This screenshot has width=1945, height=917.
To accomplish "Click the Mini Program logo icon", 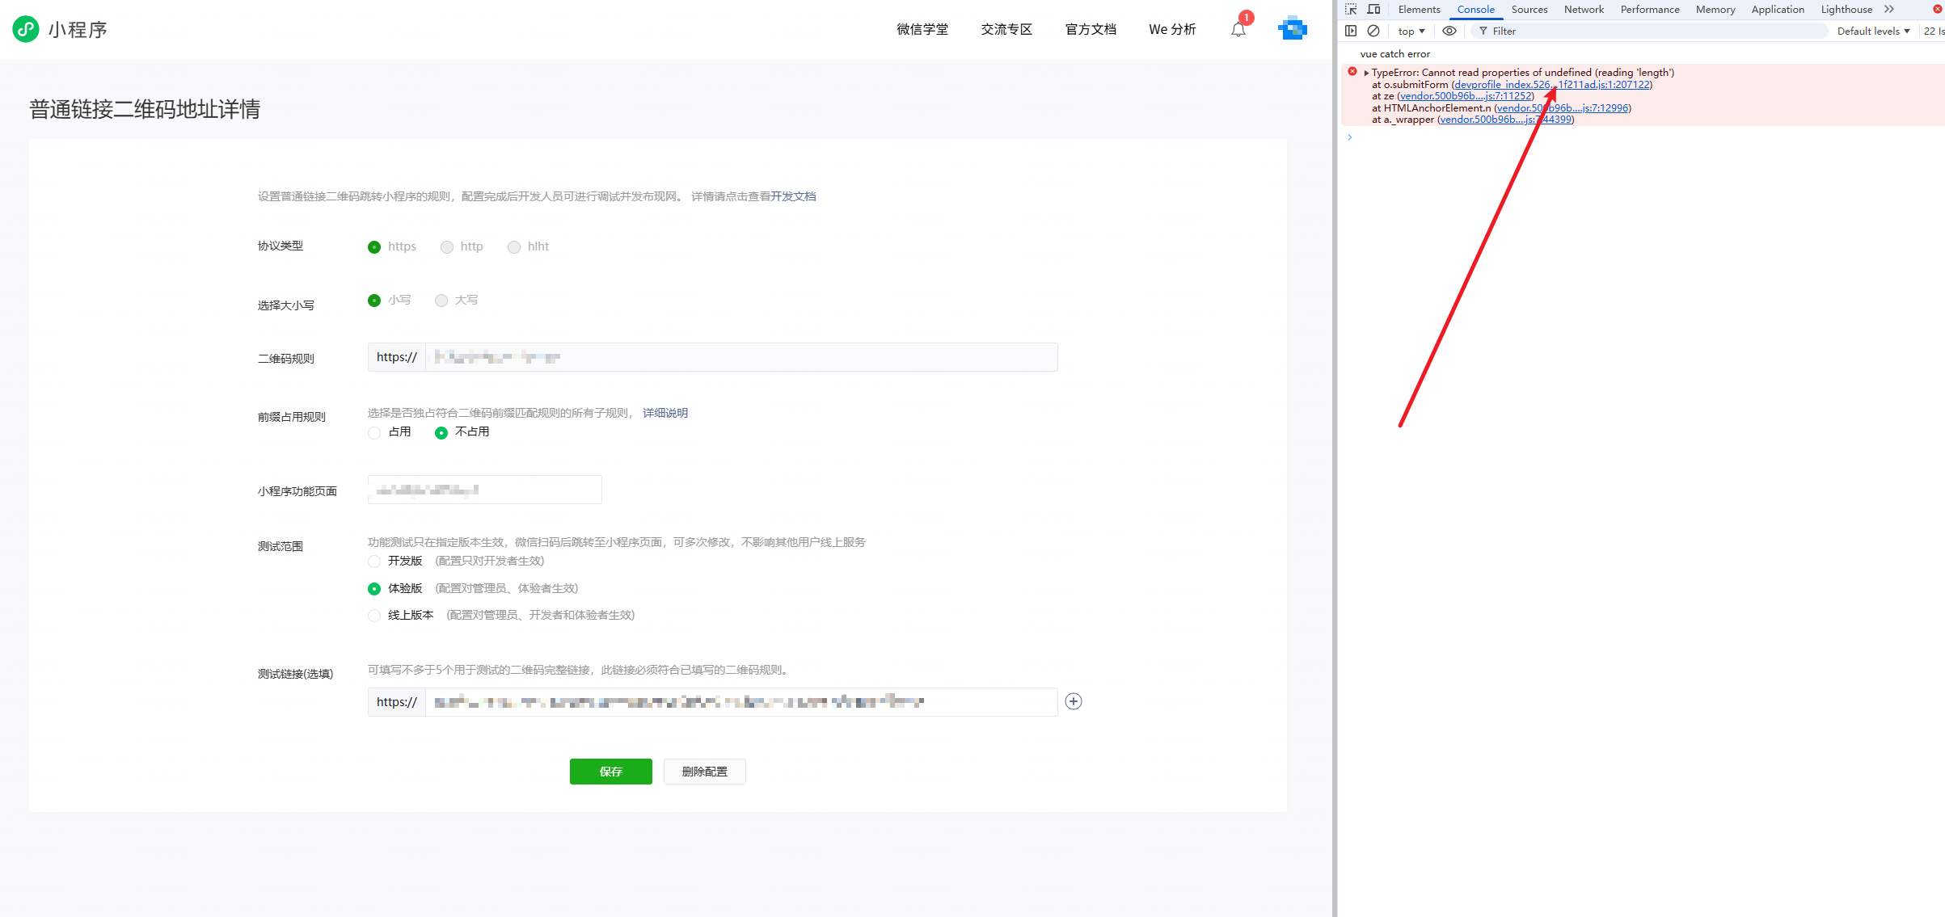I will coord(26,29).
